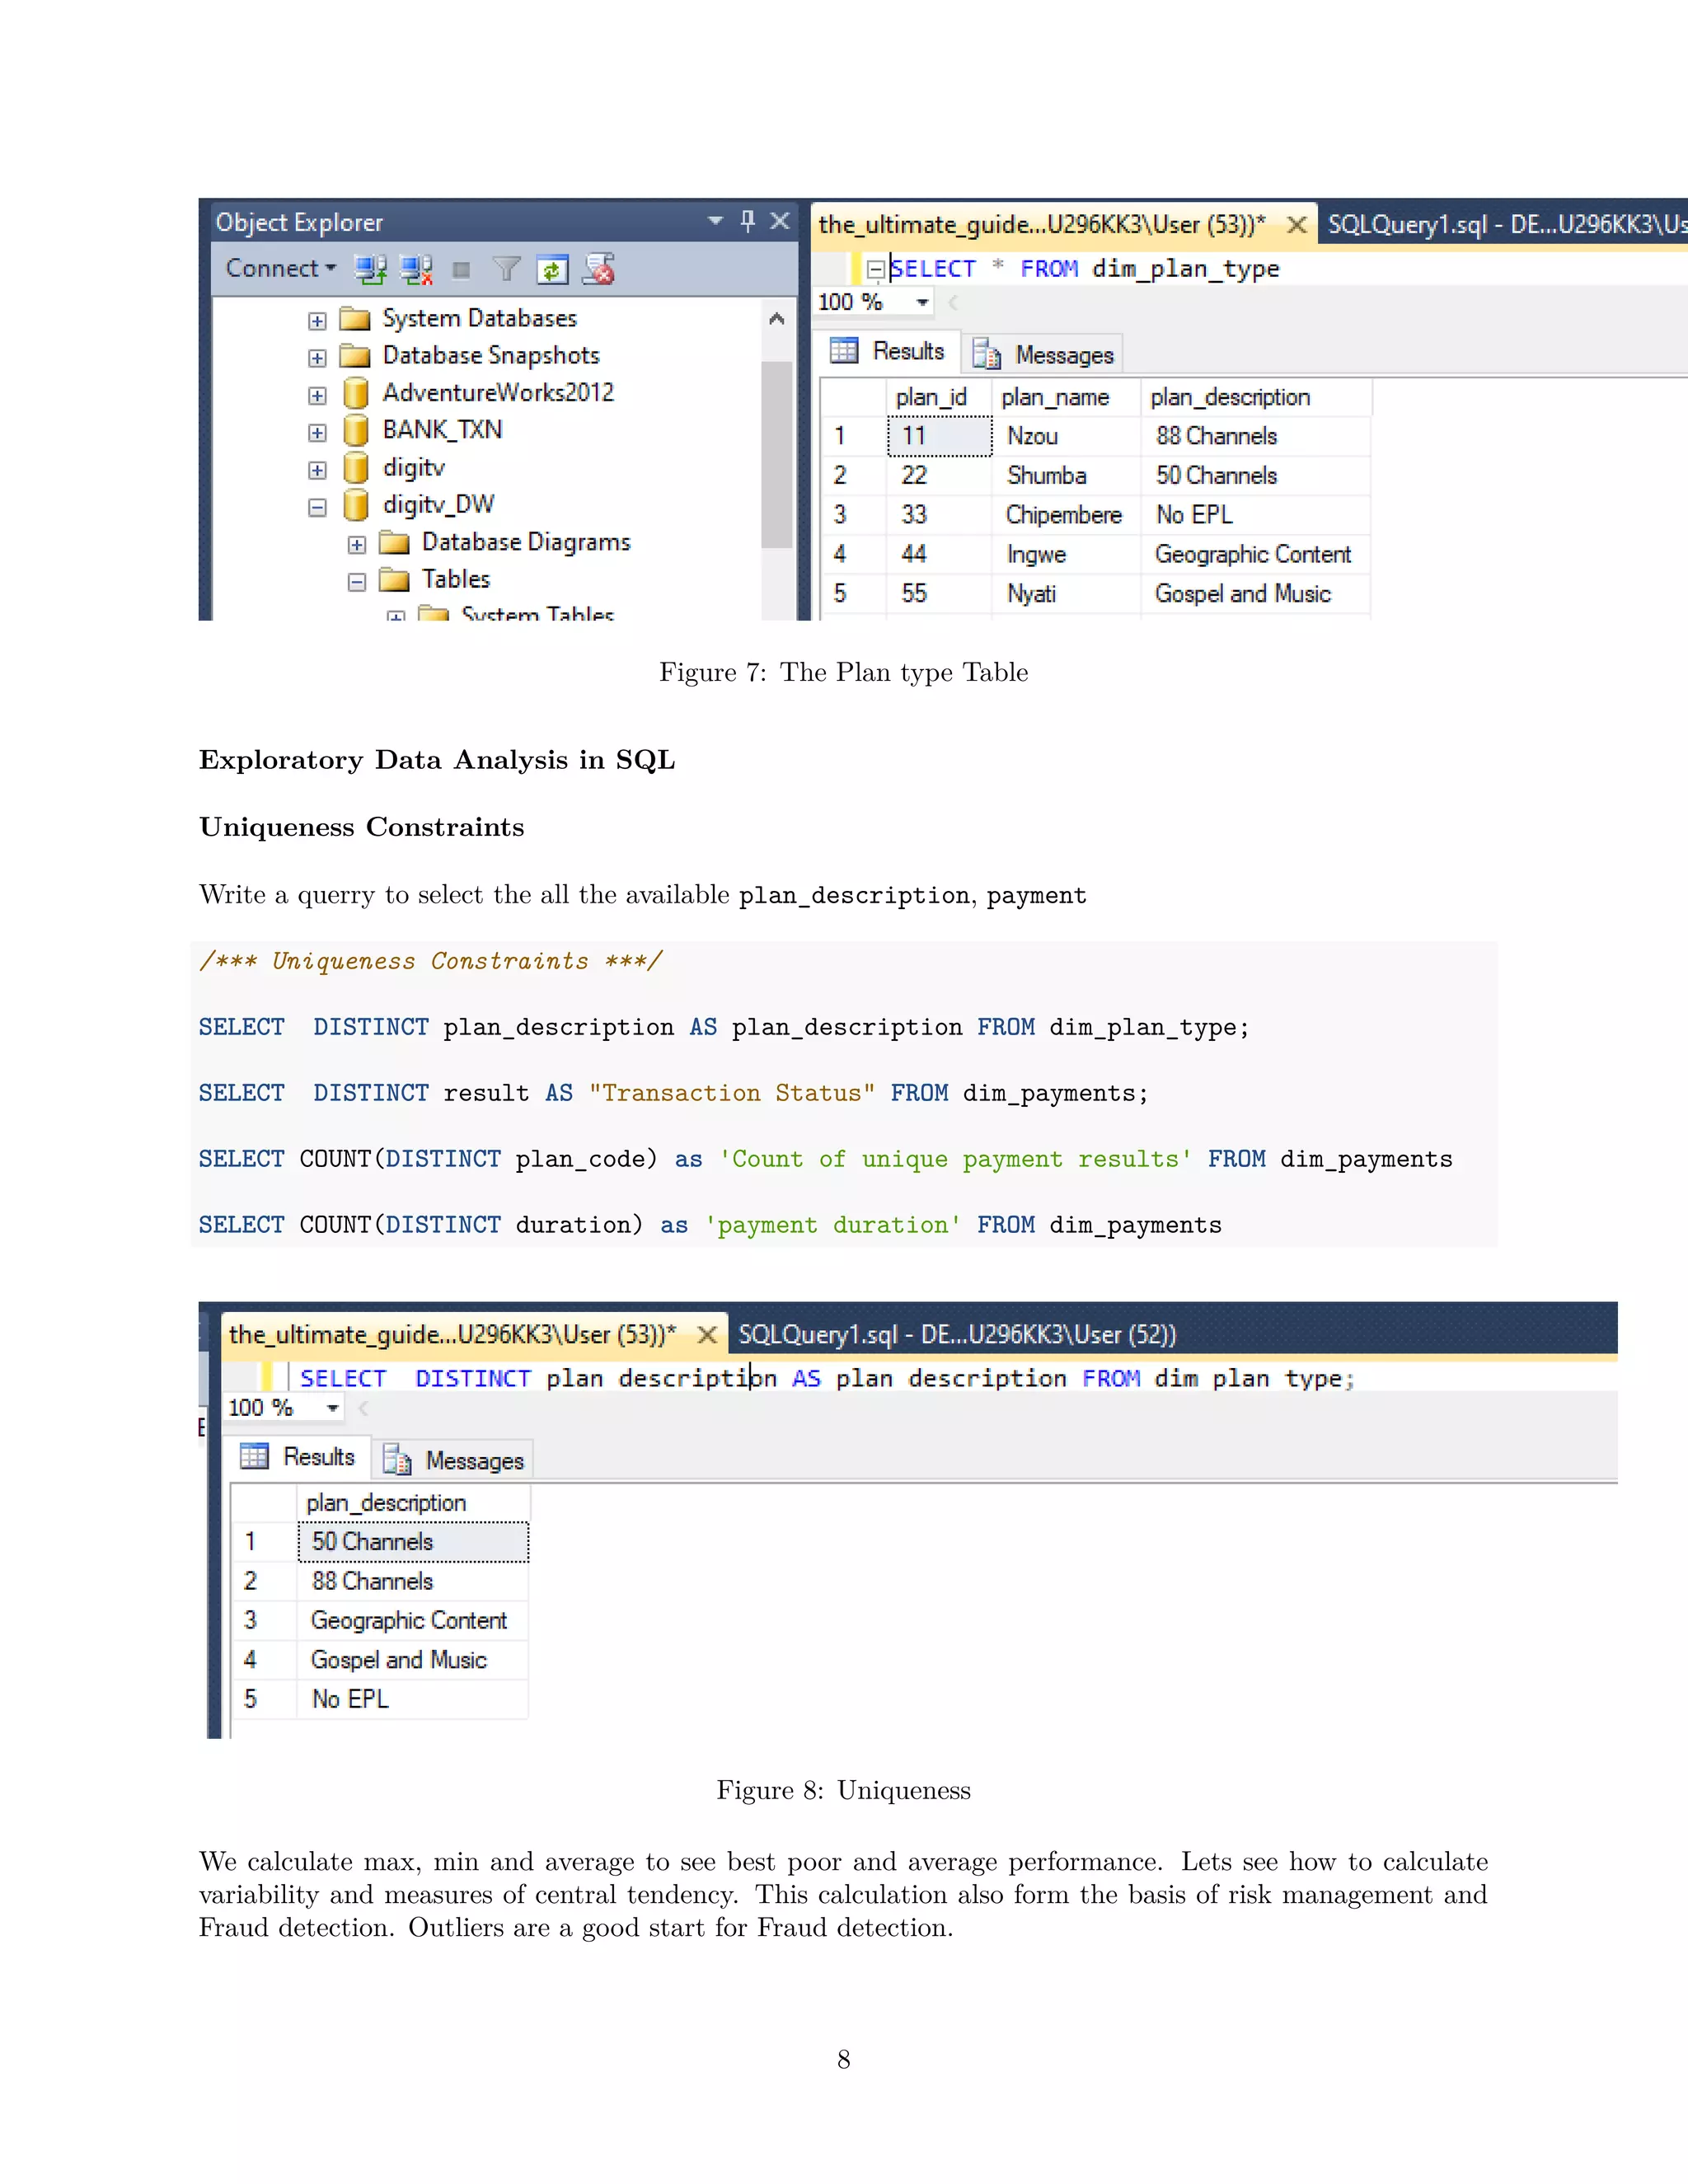Select the System Databases folder icon
The width and height of the screenshot is (1688, 2184).
[x=355, y=319]
